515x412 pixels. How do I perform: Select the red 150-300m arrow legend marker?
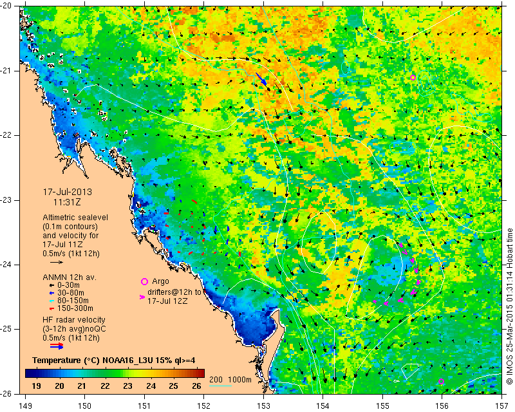[x=51, y=308]
